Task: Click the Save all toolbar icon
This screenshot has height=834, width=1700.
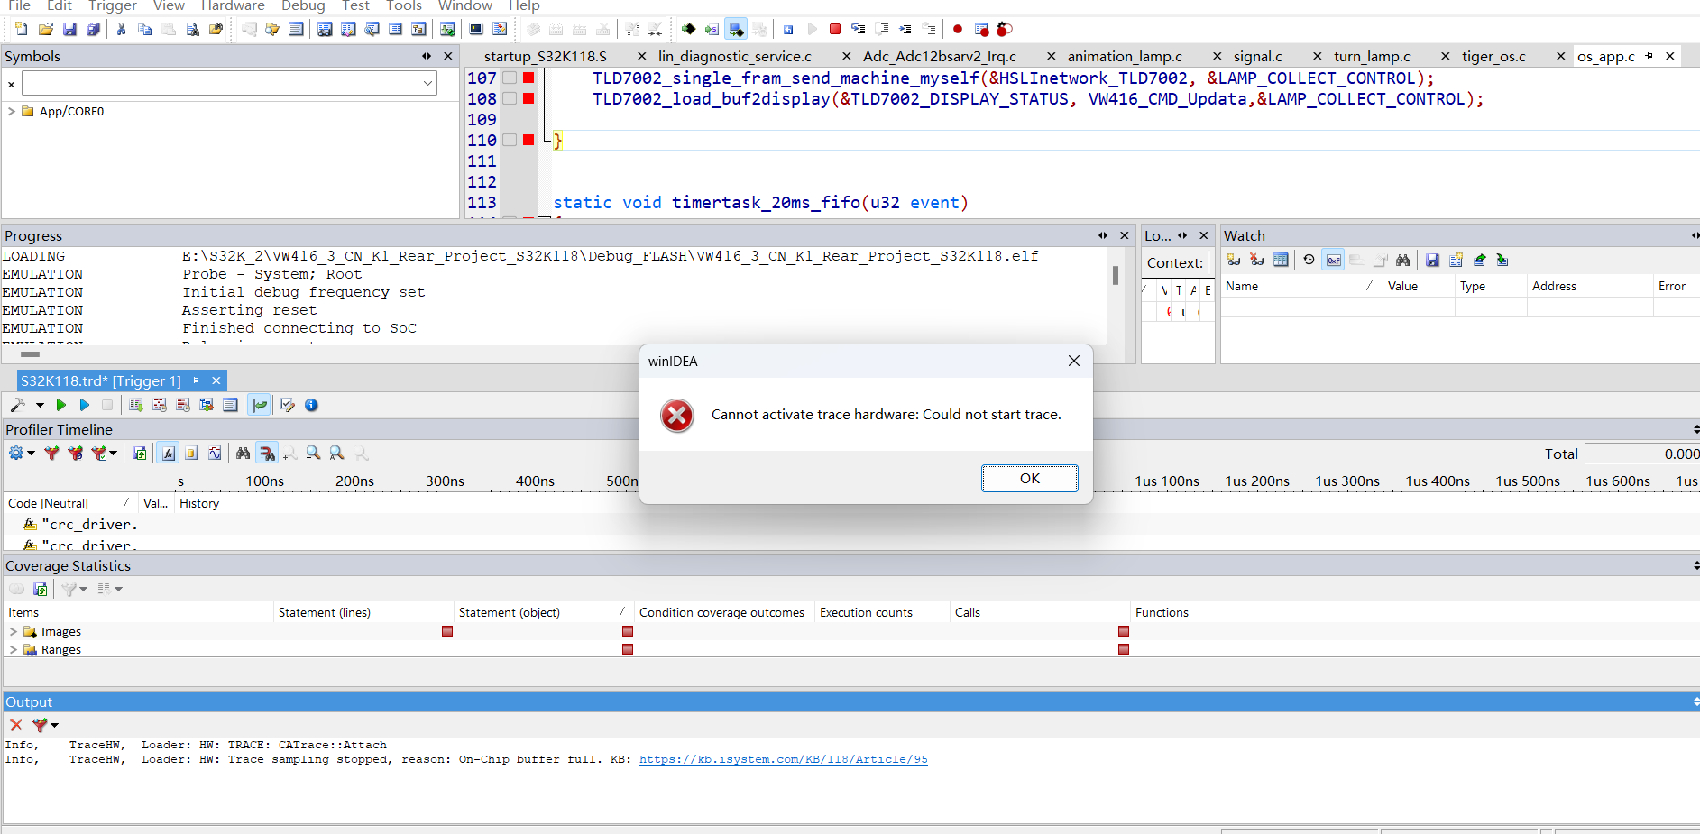Action: pos(93,29)
